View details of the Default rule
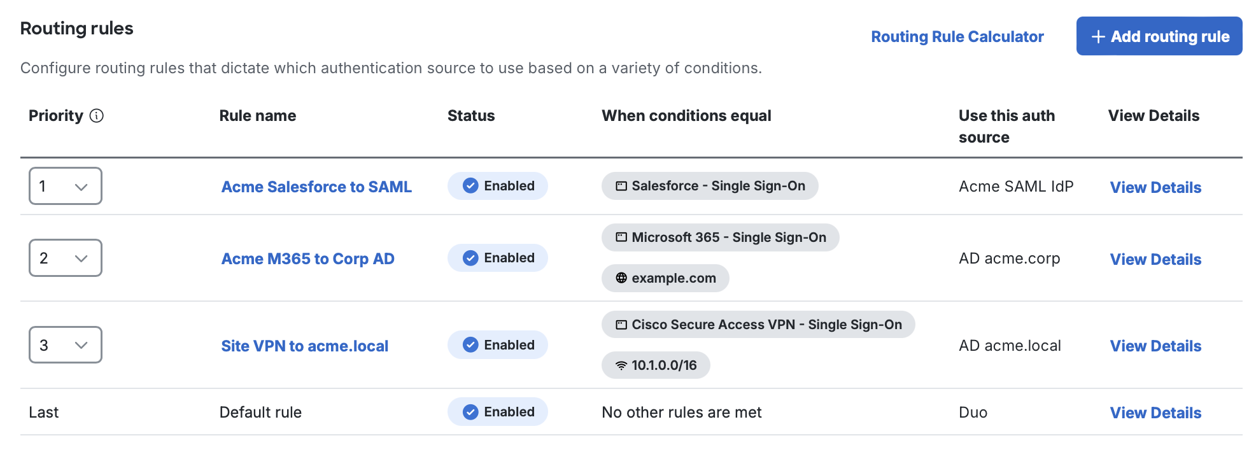This screenshot has height=452, width=1256. 1155,412
